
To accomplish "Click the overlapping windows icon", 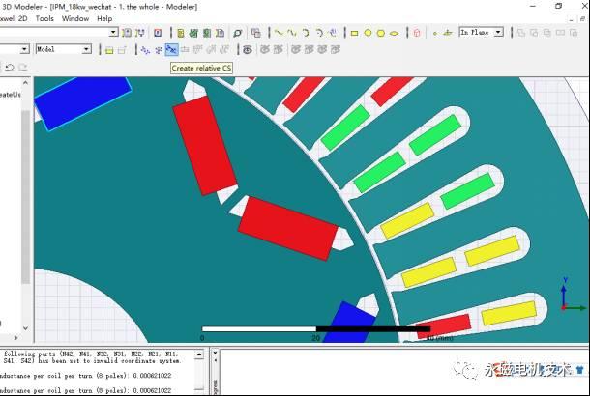I will point(256,33).
